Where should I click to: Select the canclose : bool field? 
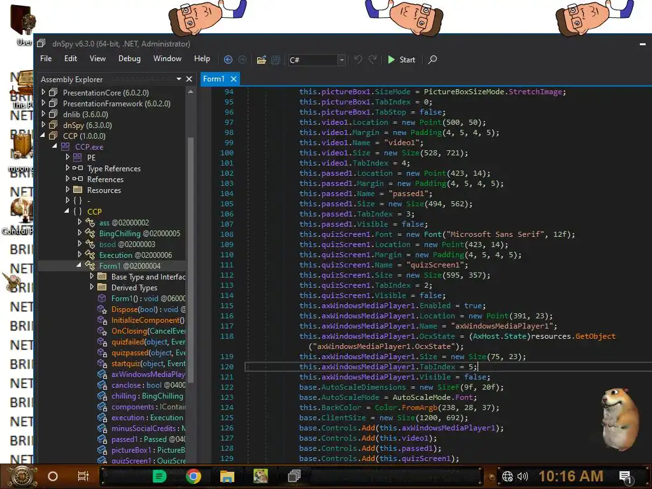[148, 385]
